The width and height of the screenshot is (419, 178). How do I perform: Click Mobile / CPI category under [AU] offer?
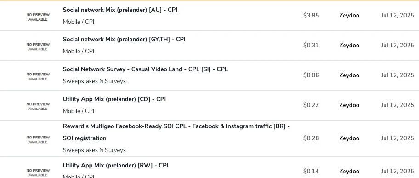tap(79, 22)
